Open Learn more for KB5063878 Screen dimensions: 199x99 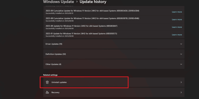click(177, 19)
